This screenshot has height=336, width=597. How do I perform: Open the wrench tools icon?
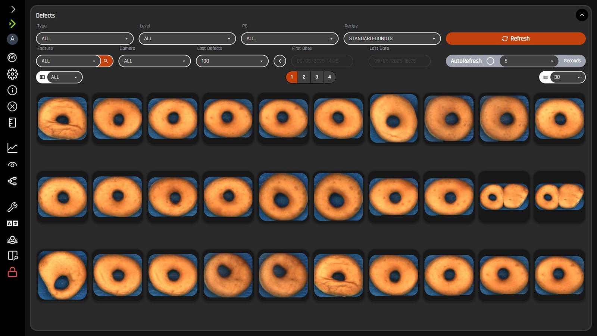click(x=12, y=207)
